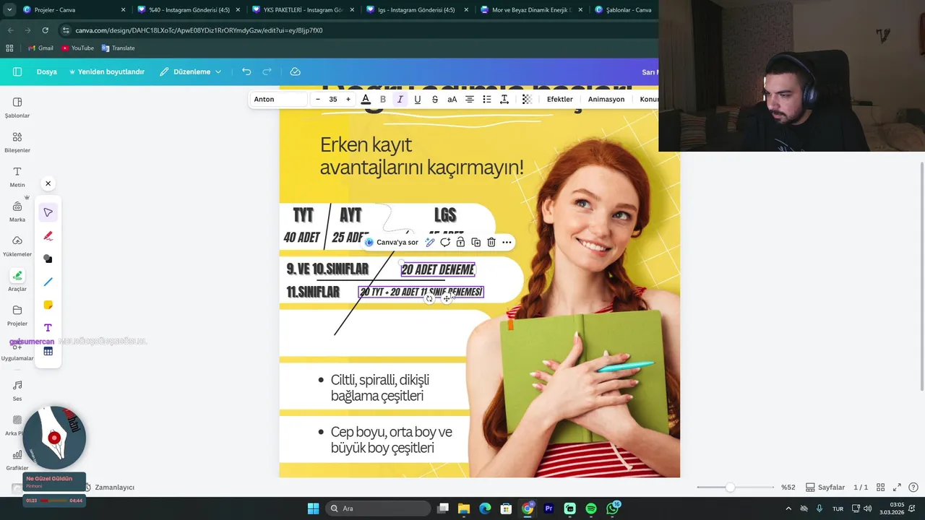This screenshot has height=520, width=925.
Task: Open the Dosya menu
Action: 47,71
